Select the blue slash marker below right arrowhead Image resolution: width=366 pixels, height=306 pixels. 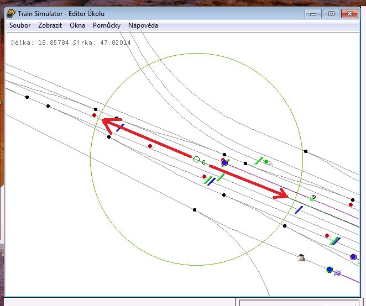click(299, 210)
